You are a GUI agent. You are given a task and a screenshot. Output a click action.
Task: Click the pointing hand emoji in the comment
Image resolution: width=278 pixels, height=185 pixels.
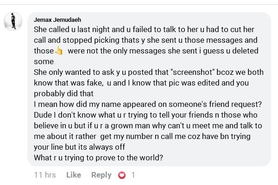click(59, 51)
